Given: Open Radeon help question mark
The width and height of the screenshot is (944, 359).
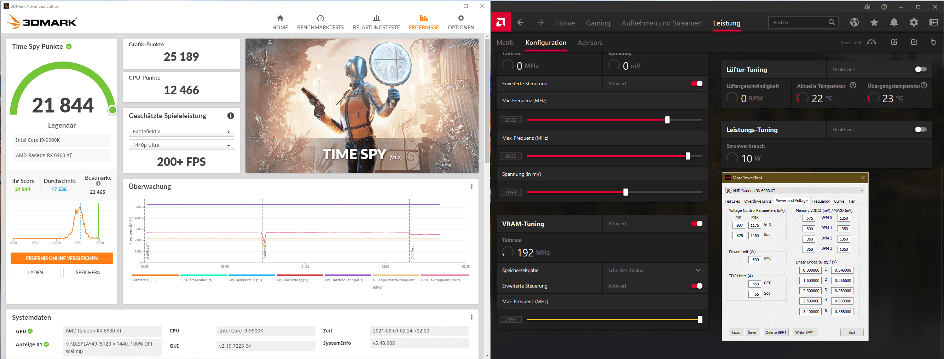Looking at the screenshot, I should [x=884, y=7].
